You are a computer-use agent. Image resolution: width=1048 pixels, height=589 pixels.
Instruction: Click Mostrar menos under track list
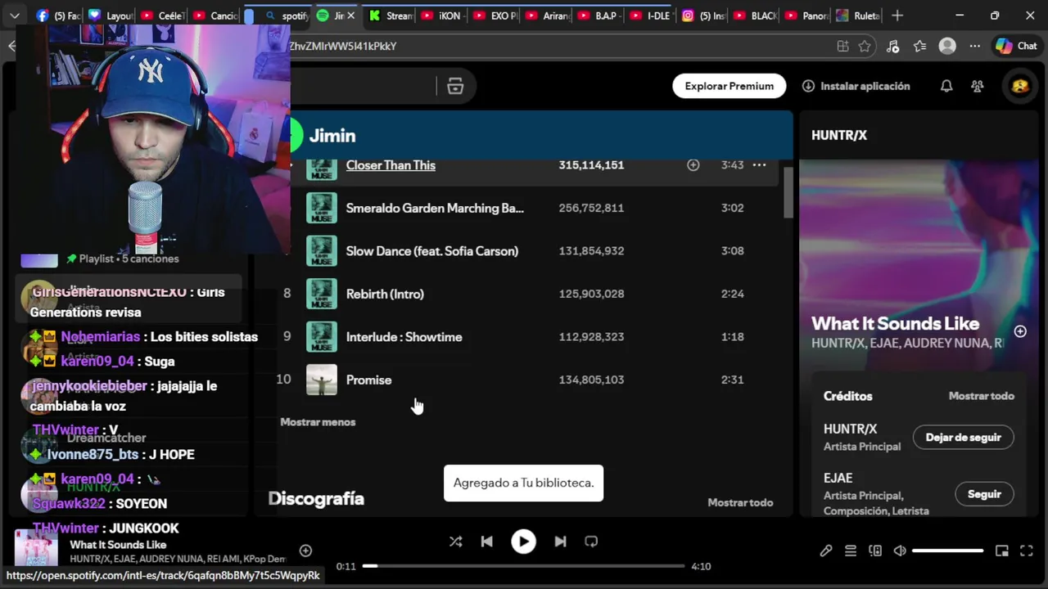point(318,422)
